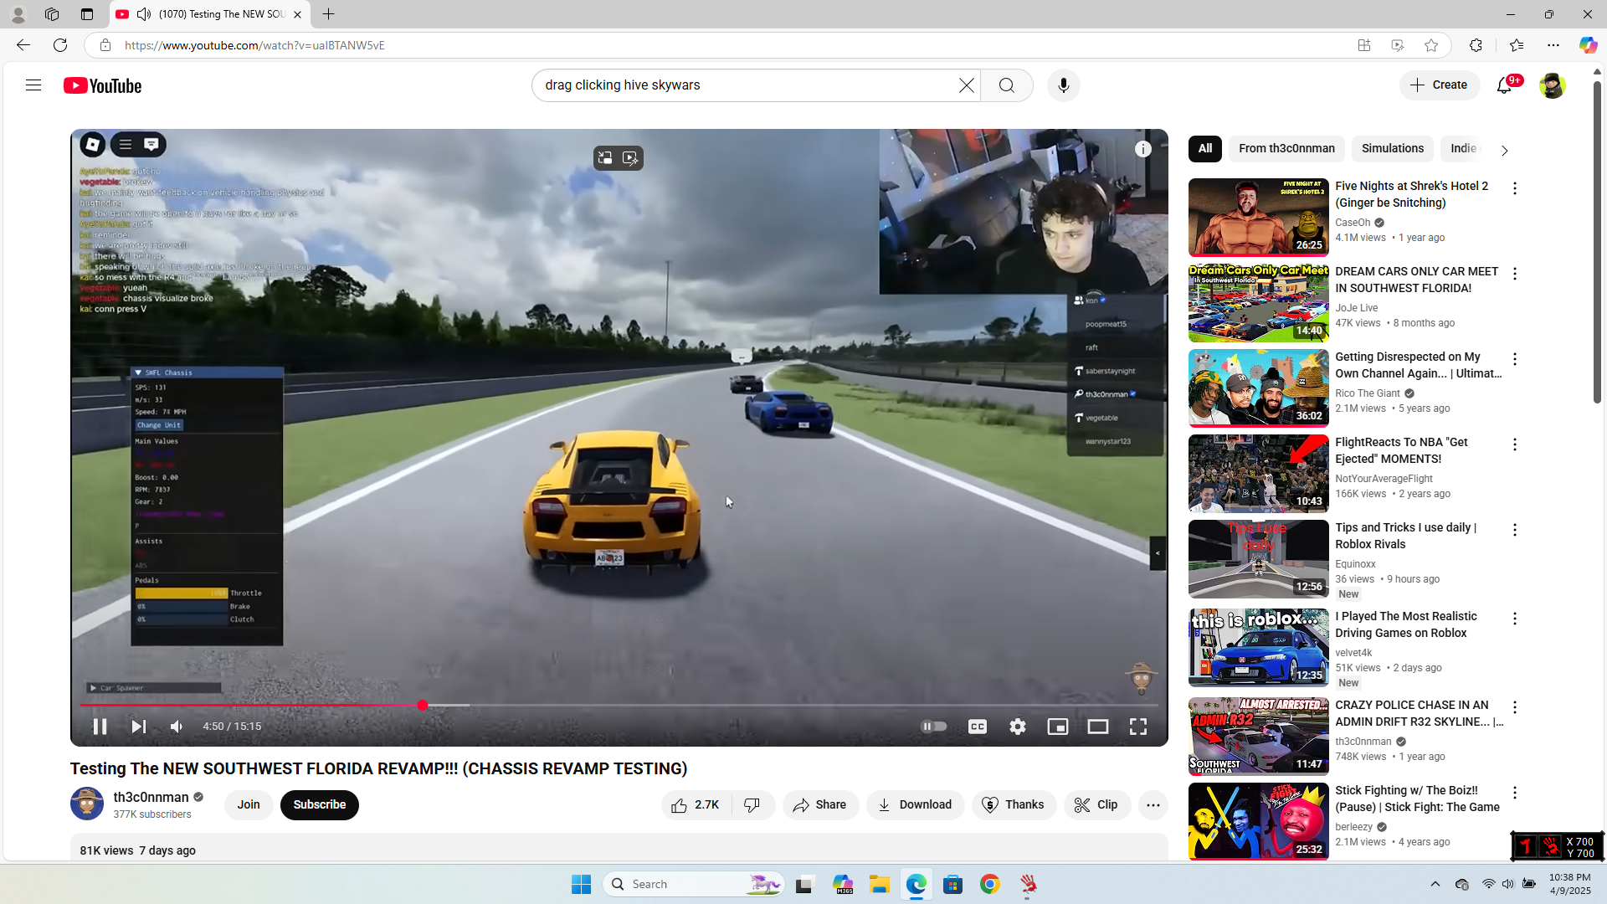Screen dimensions: 1607x904
Task: Open options for Tips and Tricks Roblox Rivals
Action: [x=1515, y=531]
